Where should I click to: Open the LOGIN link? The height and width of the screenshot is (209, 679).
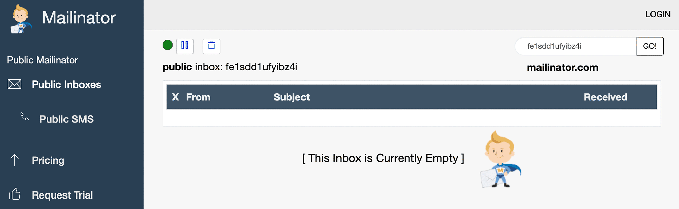pyautogui.click(x=657, y=14)
